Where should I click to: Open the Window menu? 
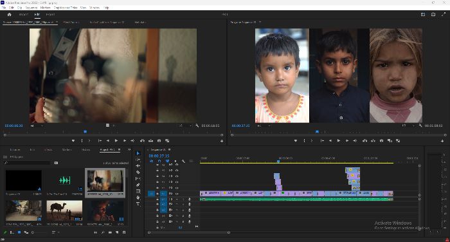click(94, 8)
